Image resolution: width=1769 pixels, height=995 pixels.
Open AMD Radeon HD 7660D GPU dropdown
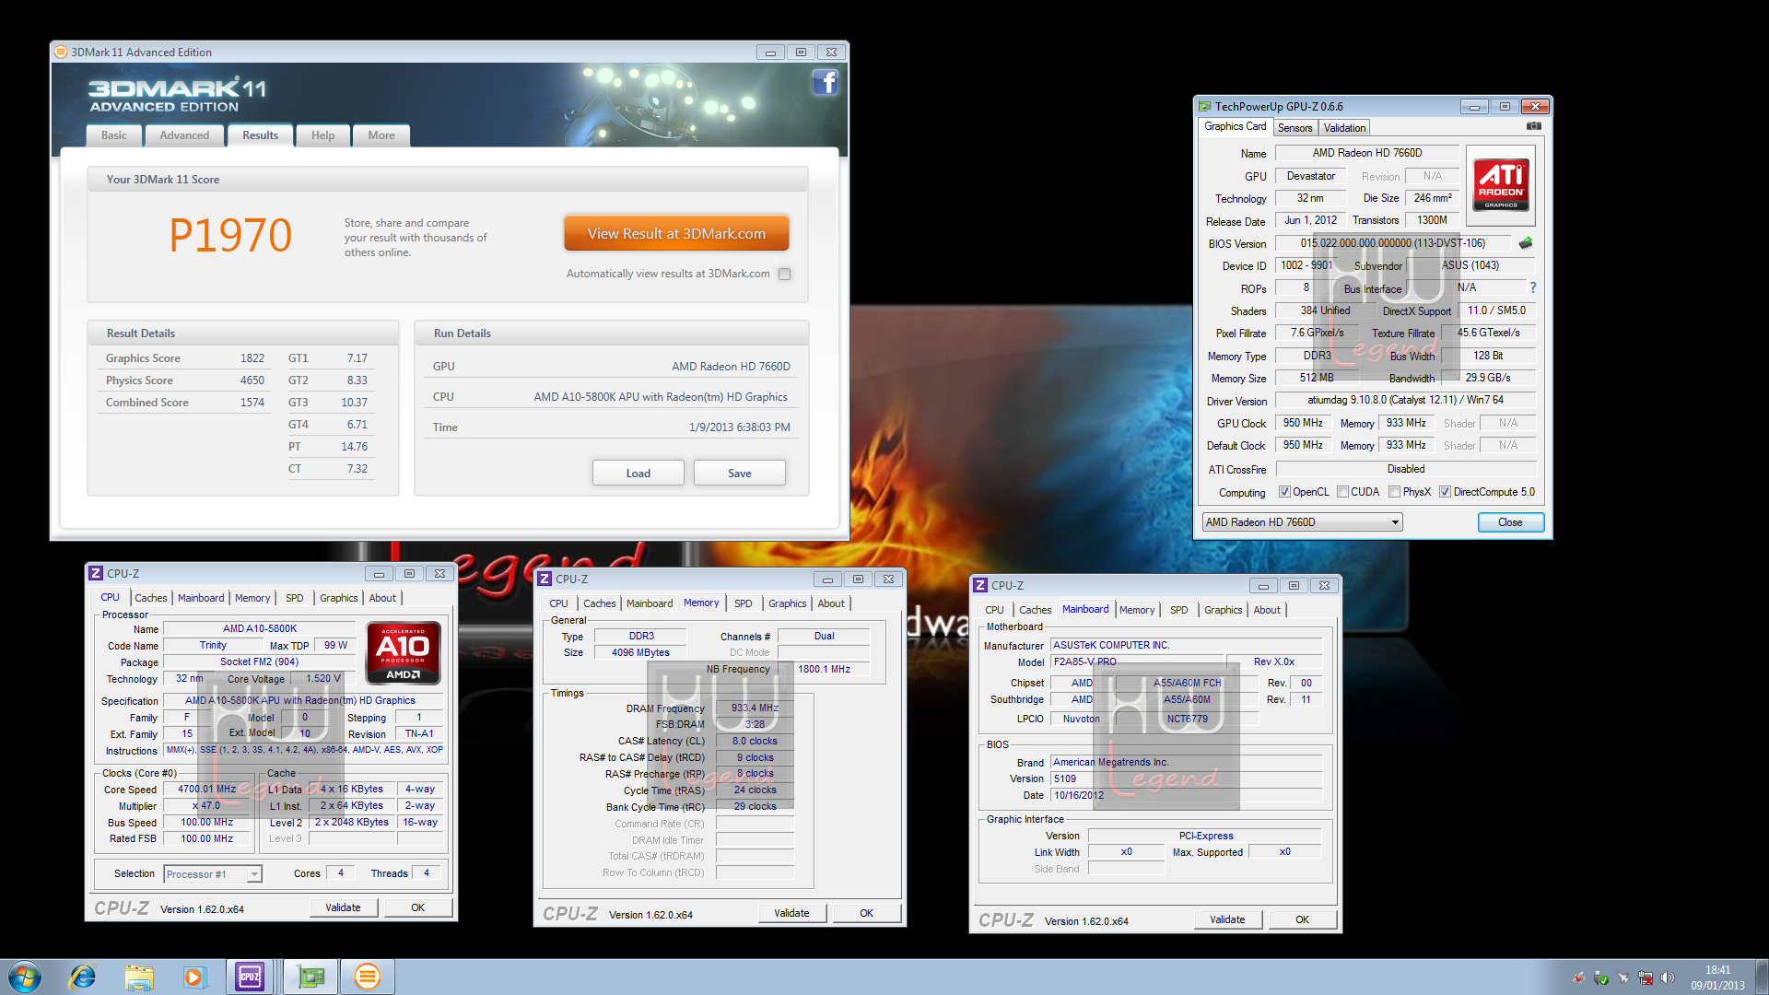(1302, 522)
